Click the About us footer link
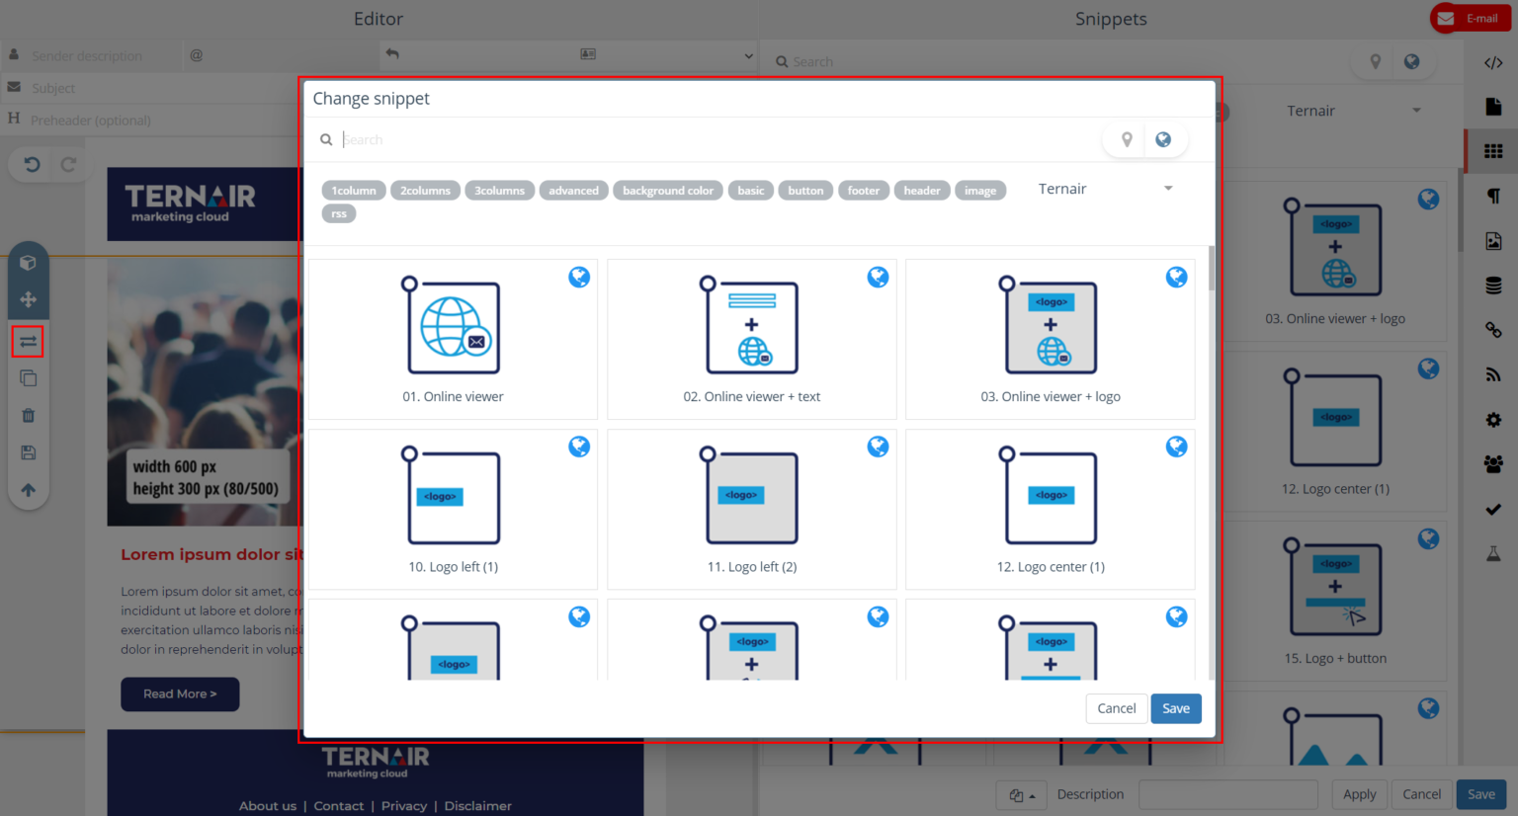Screen dimensions: 1518x816 point(268,806)
